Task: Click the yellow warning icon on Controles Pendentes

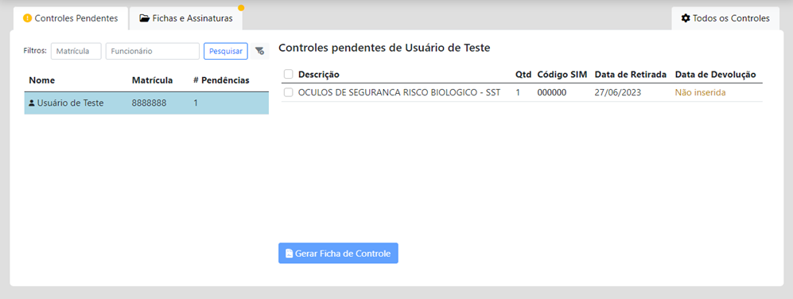Action: coord(28,19)
